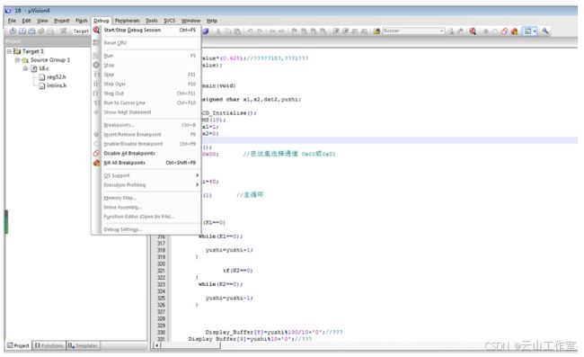Choose Enable/Disable Breakpoint menu entry

pyautogui.click(x=146, y=144)
